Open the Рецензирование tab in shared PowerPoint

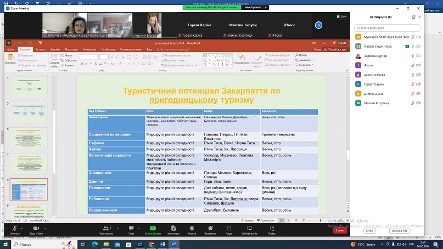(131, 49)
